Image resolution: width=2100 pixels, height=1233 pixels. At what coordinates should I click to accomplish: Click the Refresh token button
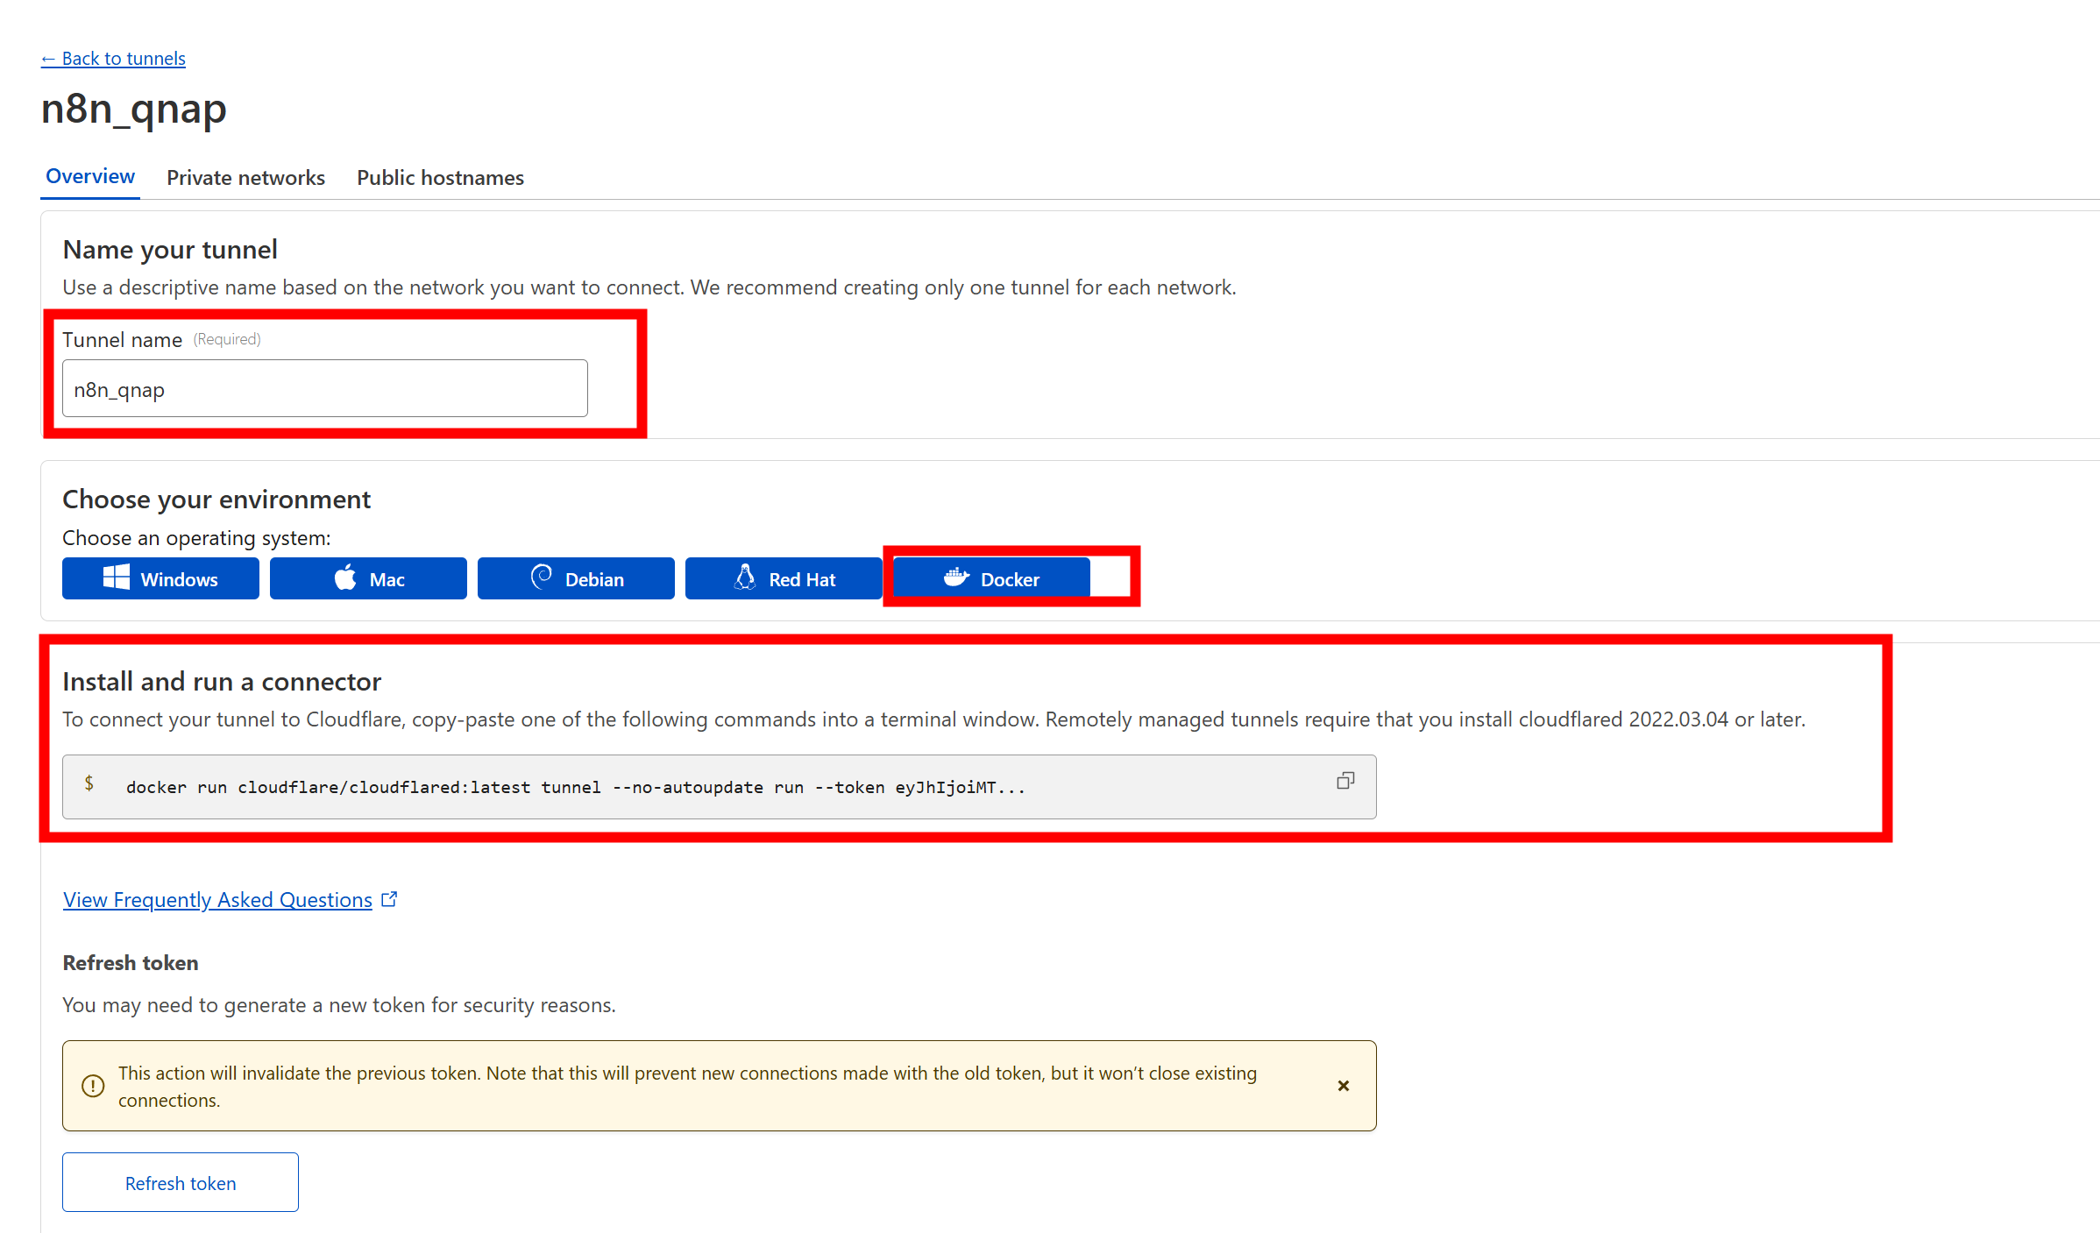pyautogui.click(x=180, y=1182)
